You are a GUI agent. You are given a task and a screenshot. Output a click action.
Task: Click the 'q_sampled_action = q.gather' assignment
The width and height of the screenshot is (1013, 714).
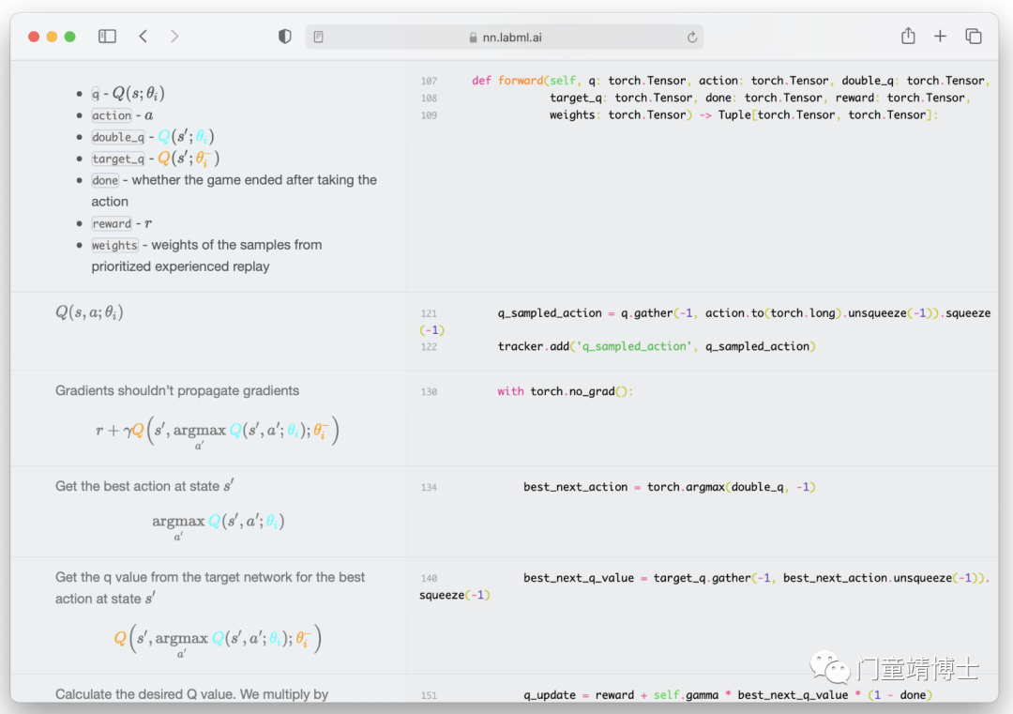584,312
